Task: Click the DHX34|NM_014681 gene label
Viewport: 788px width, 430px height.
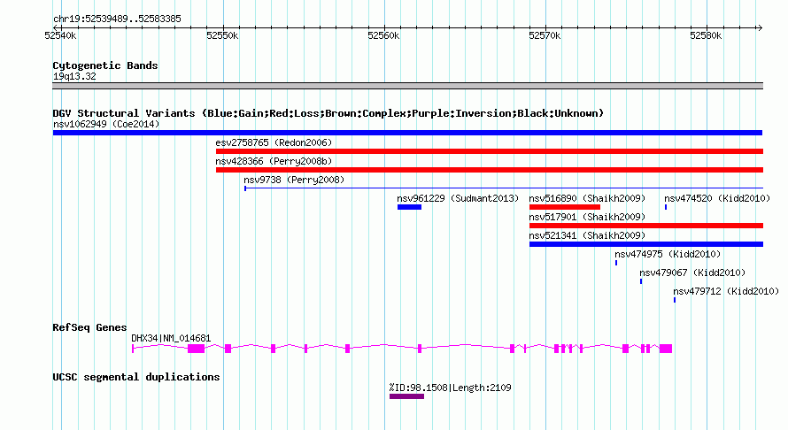Action: (x=171, y=339)
